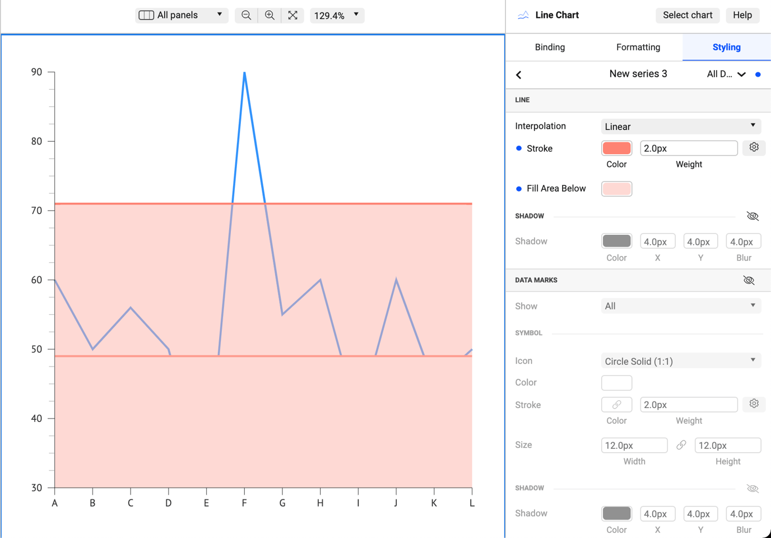This screenshot has height=538, width=771.
Task: Click the Fill Area Below color swatch
Action: tap(616, 189)
